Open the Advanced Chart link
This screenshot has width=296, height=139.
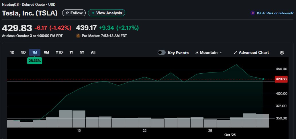[254, 53]
